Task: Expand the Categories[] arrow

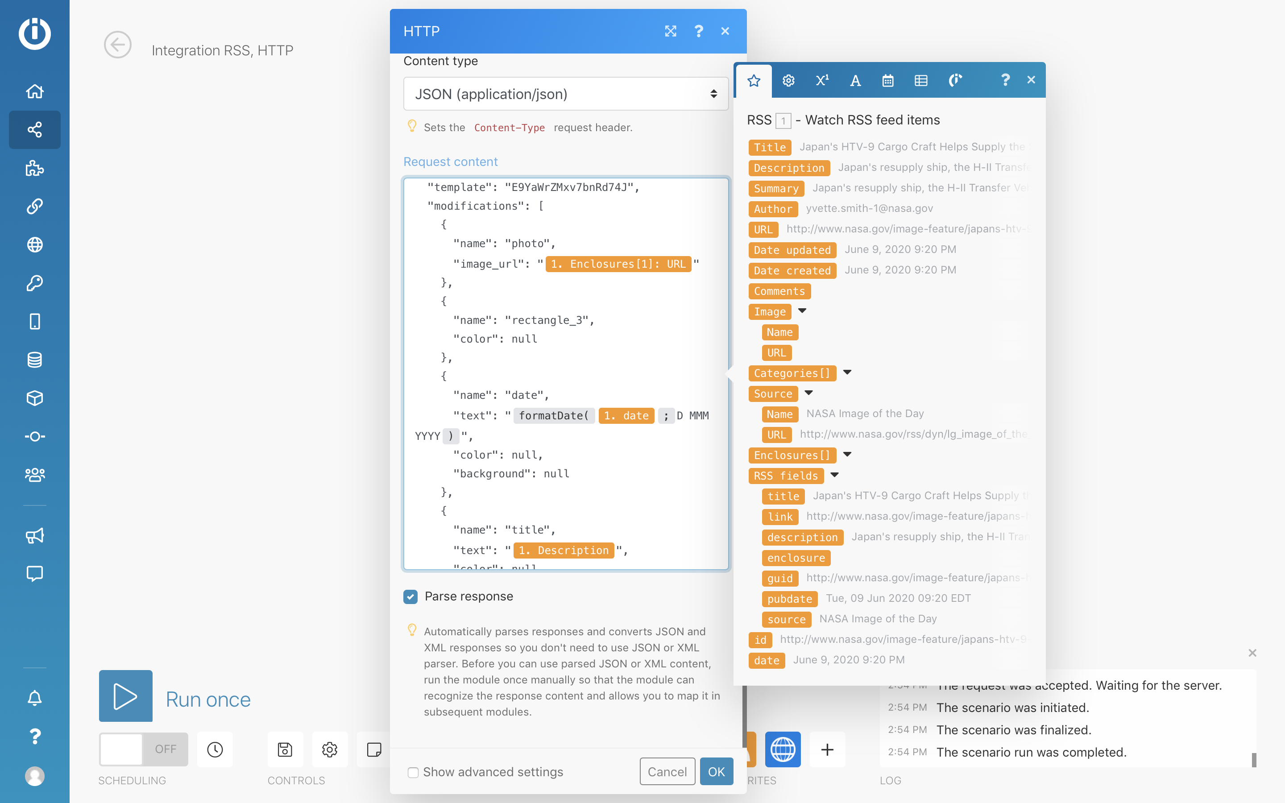Action: [847, 373]
